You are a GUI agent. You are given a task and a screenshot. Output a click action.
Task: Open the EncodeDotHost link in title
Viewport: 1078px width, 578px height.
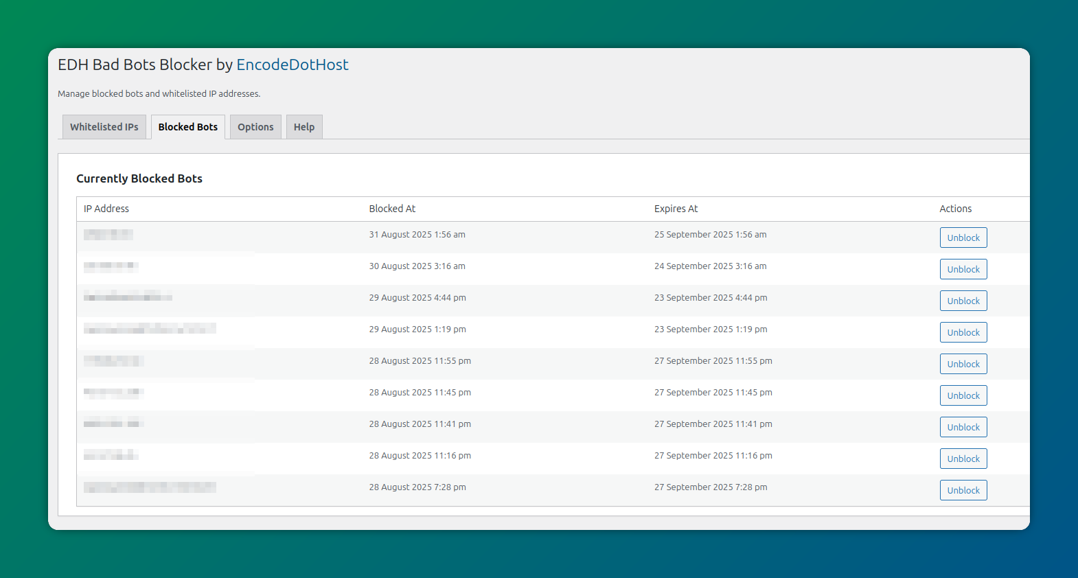293,65
